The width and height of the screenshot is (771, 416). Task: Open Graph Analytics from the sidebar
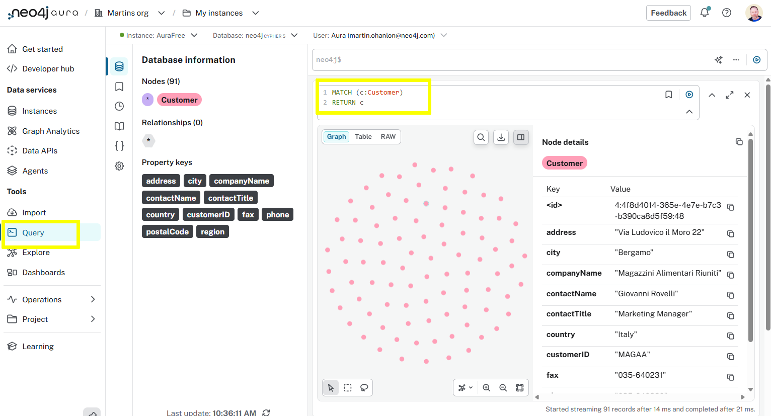[x=51, y=131]
